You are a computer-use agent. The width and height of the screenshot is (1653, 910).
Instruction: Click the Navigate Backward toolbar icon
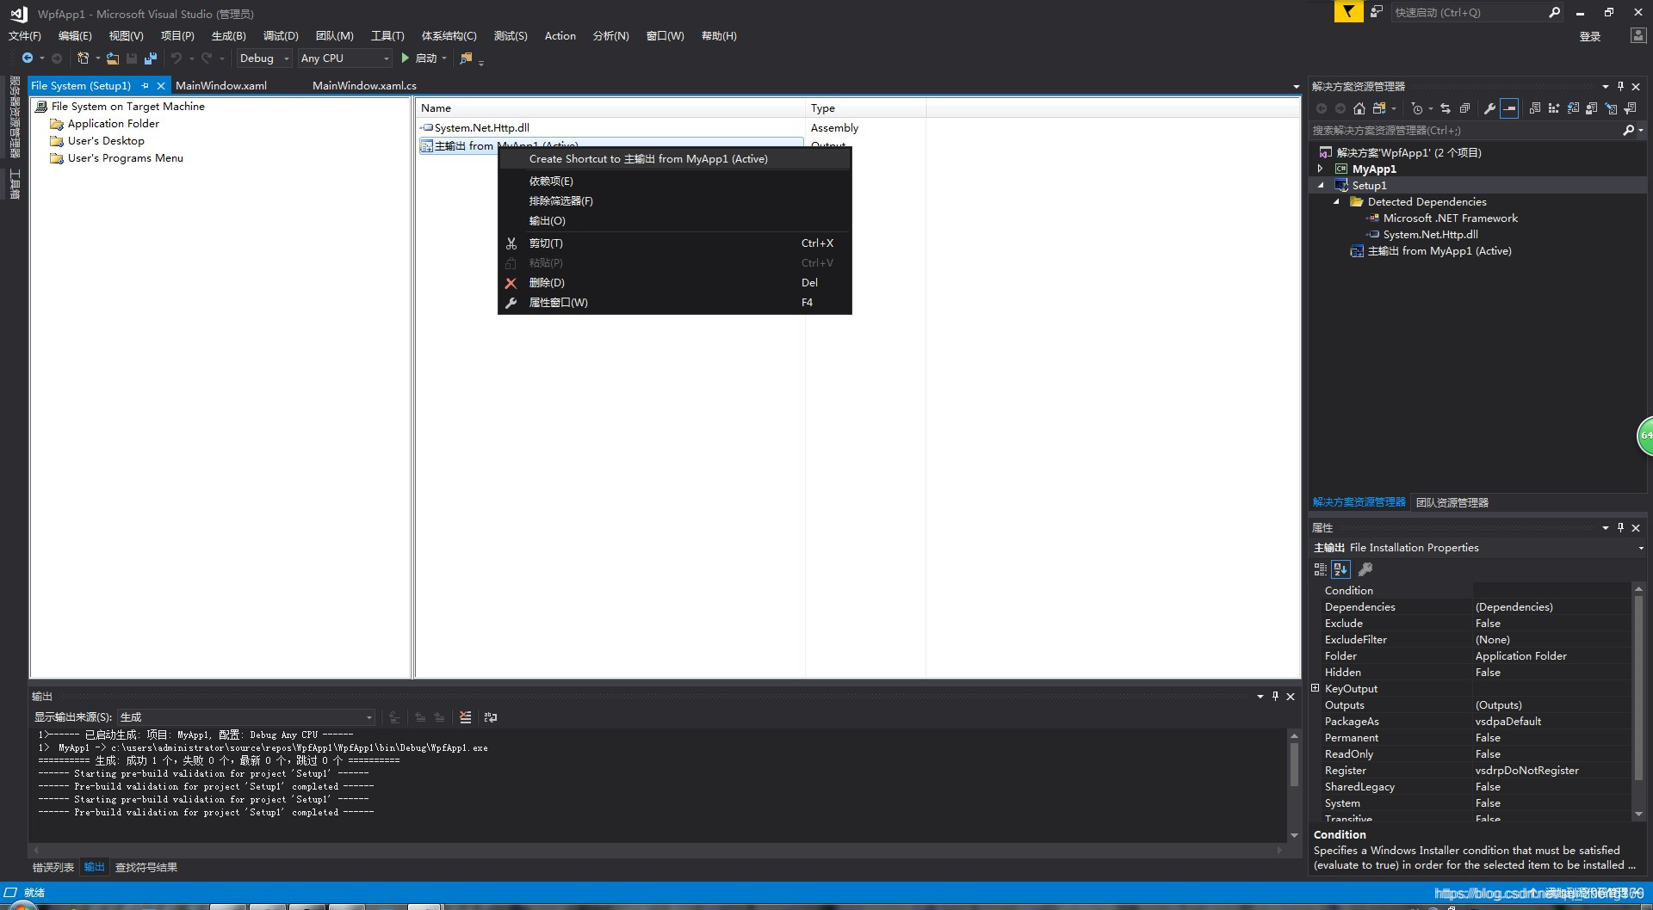click(x=28, y=58)
